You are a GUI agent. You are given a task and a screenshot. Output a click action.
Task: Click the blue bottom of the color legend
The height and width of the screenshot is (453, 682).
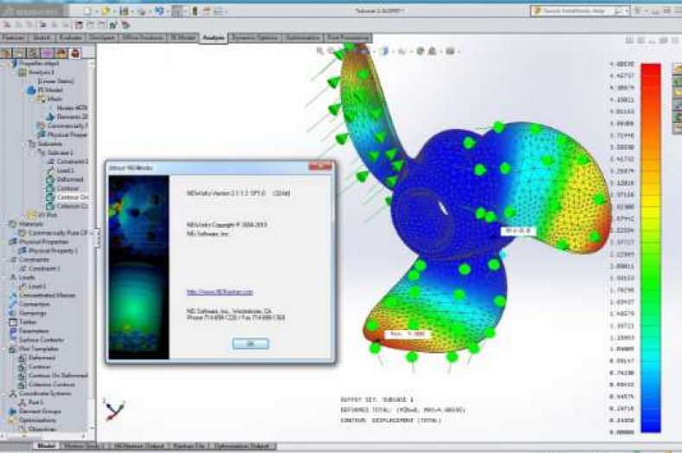[651, 422]
